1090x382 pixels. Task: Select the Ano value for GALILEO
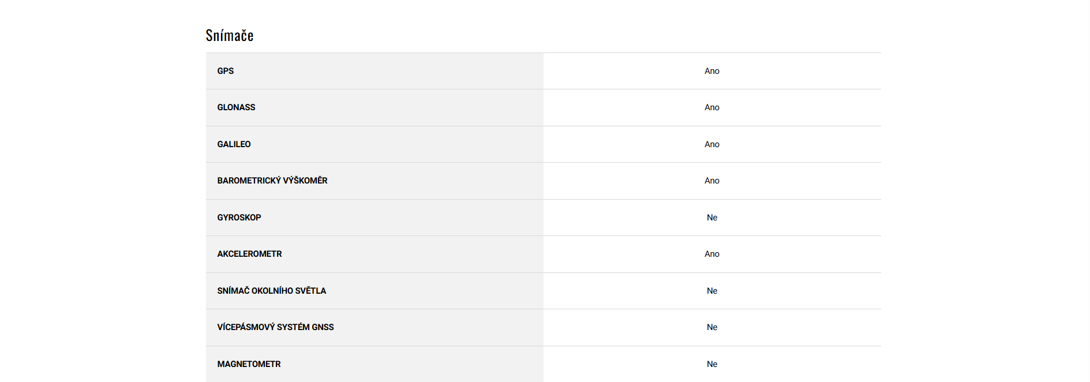[x=712, y=144]
